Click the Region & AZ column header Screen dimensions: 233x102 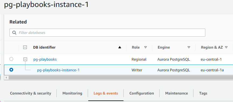click(x=212, y=47)
